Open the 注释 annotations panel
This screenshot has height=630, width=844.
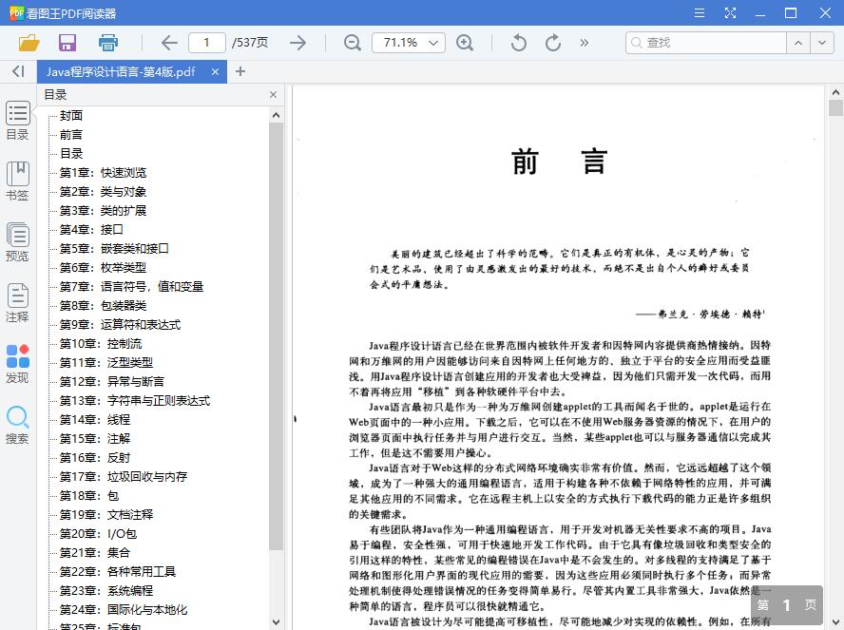point(17,303)
